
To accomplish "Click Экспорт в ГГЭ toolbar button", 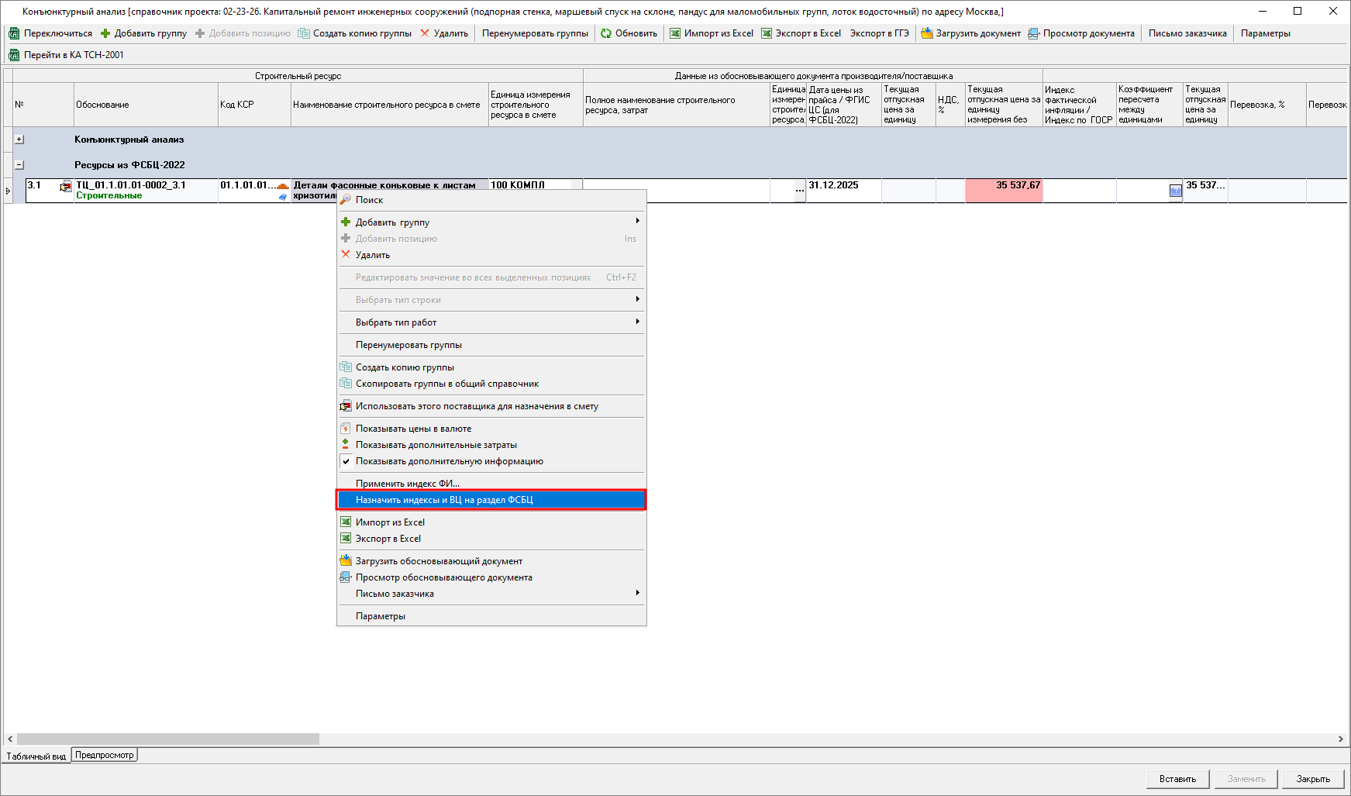I will point(879,33).
